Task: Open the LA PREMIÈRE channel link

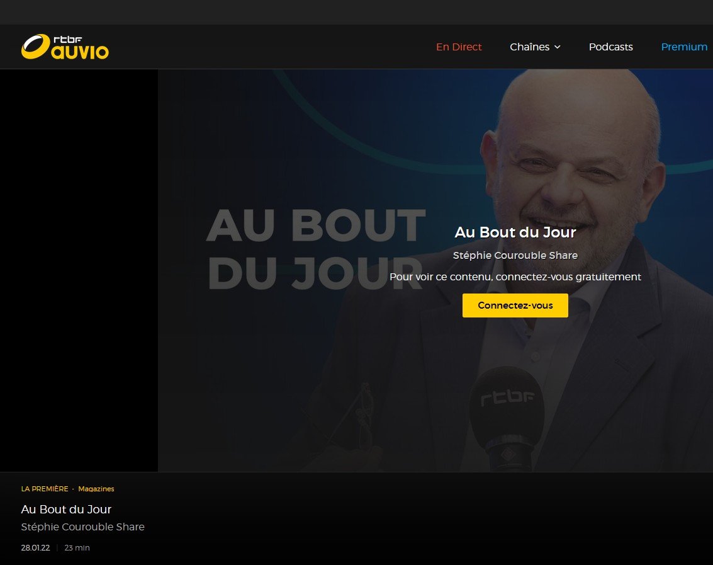Action: [45, 489]
